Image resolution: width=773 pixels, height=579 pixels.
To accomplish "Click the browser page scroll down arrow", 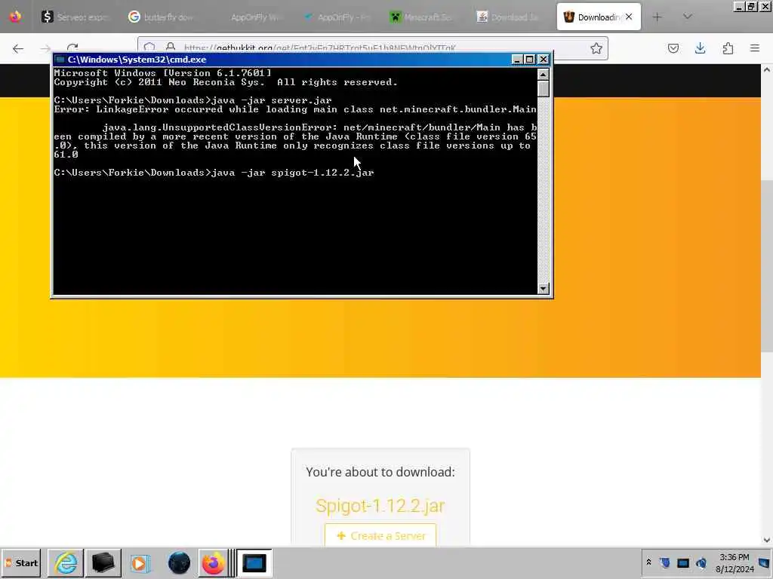I will pos(767,540).
